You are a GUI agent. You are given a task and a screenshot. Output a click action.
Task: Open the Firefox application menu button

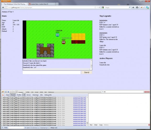coord(6,1)
